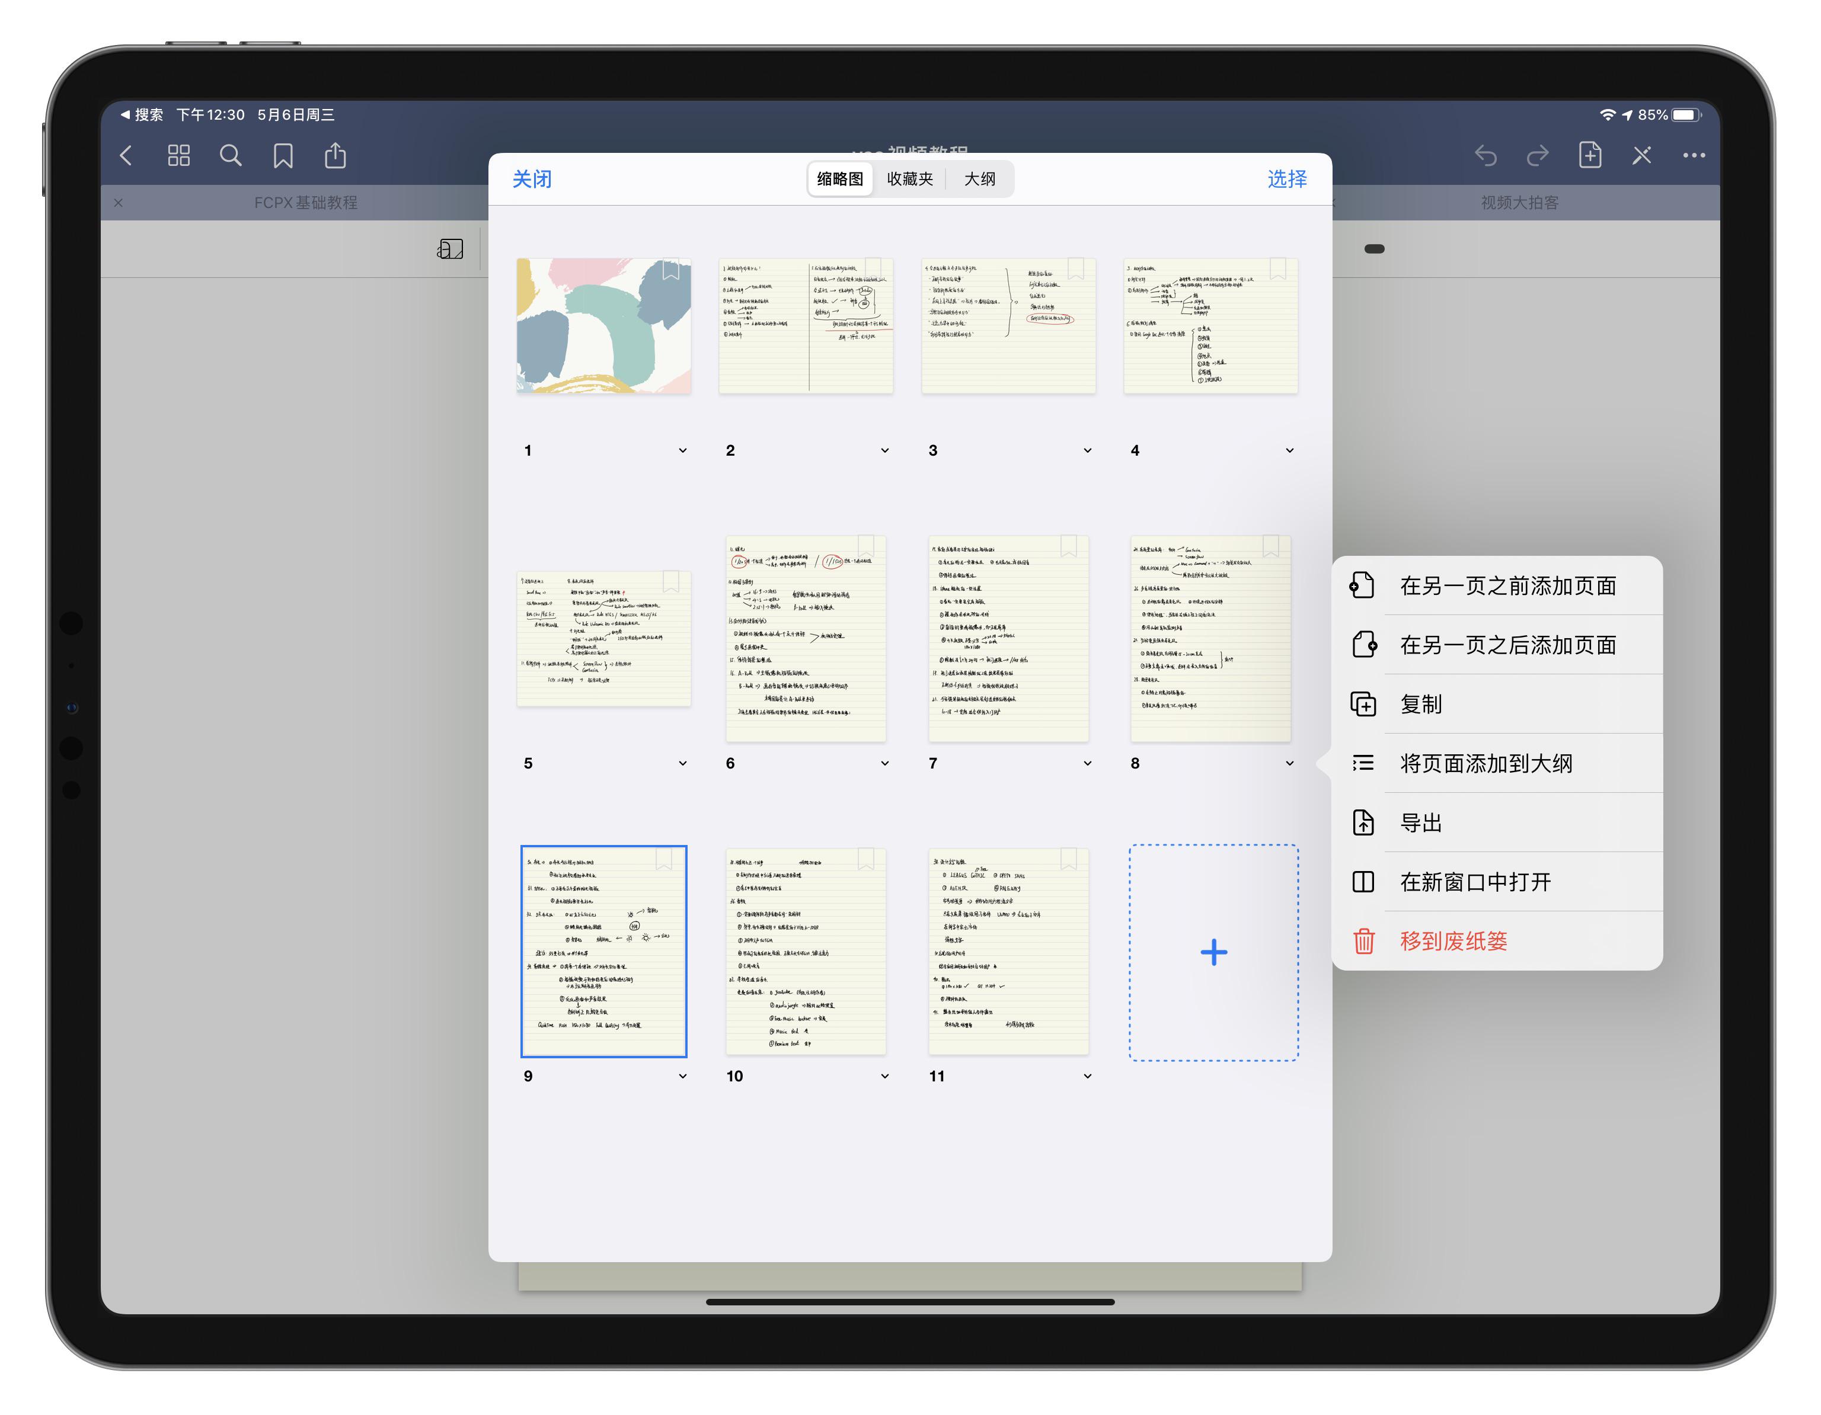Tap the bookmark icon in toolbar
This screenshot has height=1415, width=1821.
(283, 156)
